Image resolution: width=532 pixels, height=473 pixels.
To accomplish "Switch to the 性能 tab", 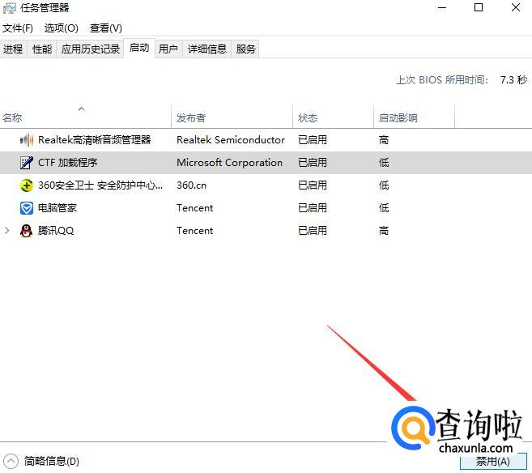I will (x=42, y=49).
